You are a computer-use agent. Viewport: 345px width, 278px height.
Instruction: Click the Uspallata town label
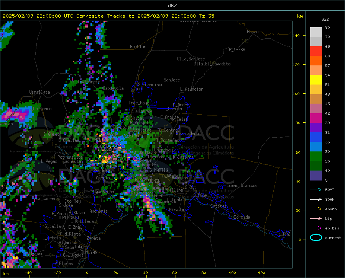(x=39, y=92)
